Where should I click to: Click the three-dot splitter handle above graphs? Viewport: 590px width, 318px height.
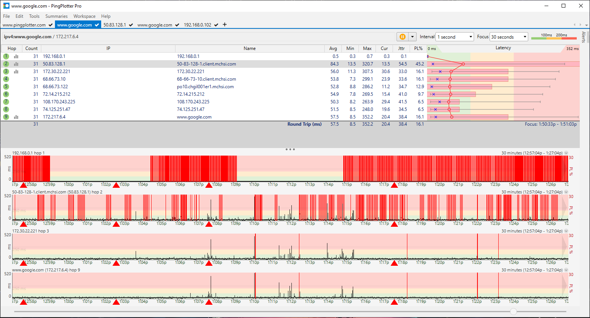click(x=290, y=150)
